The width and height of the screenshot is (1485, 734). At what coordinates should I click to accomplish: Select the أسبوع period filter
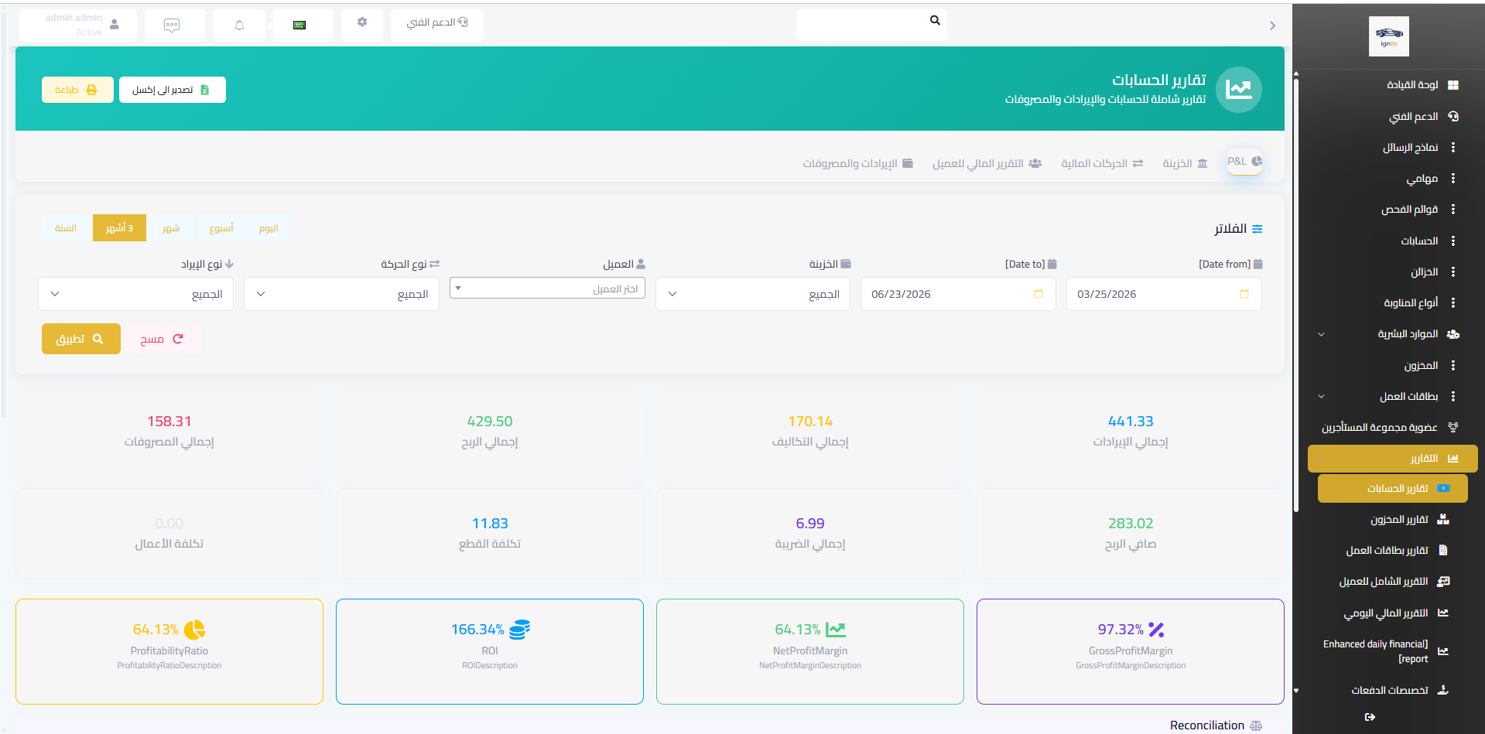coord(221,228)
